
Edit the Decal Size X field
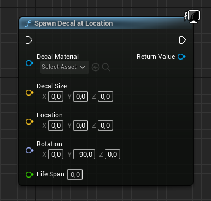tap(56, 97)
